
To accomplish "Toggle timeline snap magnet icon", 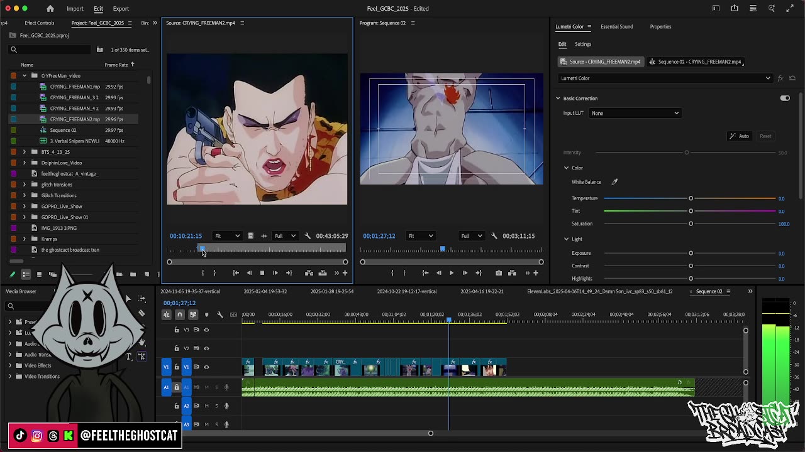I will (180, 315).
